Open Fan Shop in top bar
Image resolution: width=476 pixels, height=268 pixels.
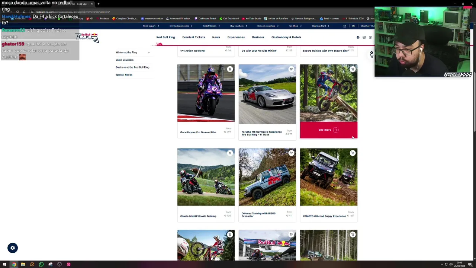pyautogui.click(x=295, y=26)
